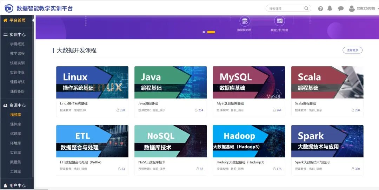The width and height of the screenshot is (379, 190).
Task: Click the student count icon on Hadoop course
Action: point(274,169)
